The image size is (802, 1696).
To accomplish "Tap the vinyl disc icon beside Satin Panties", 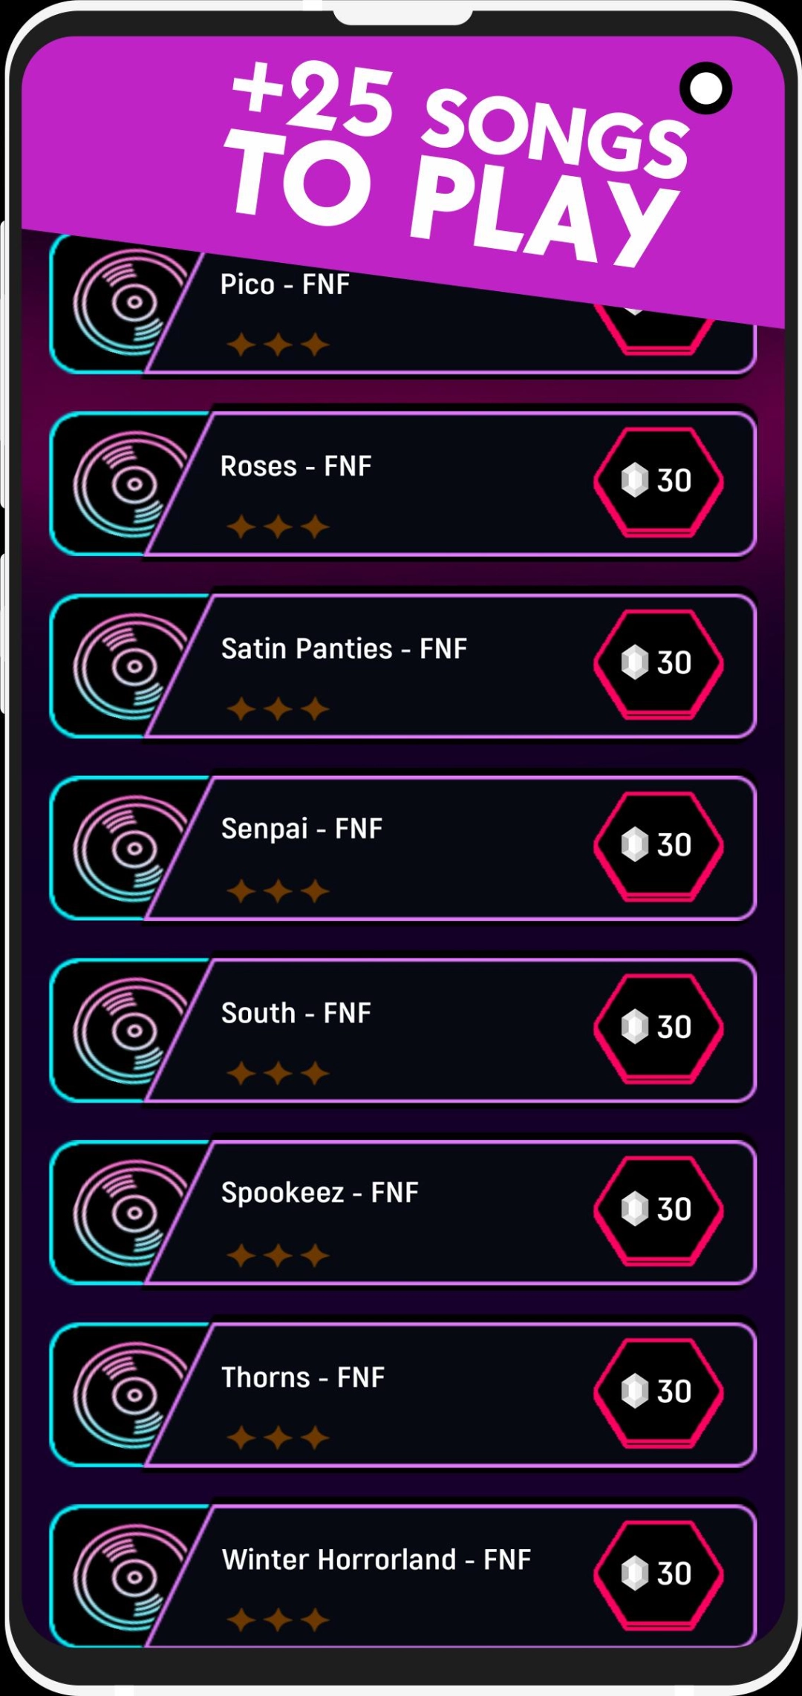I will tap(130, 666).
